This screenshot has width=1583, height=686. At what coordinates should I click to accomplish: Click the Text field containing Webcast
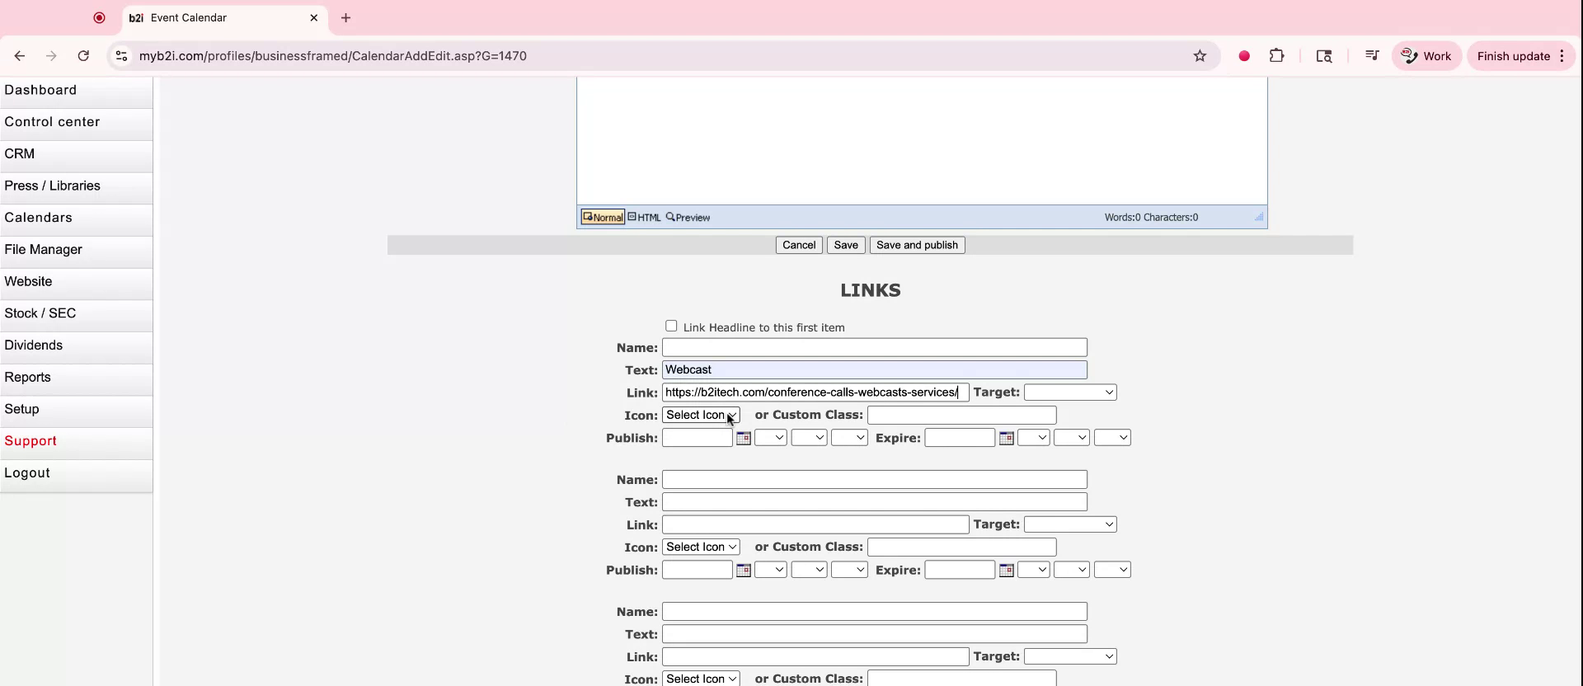(x=874, y=370)
